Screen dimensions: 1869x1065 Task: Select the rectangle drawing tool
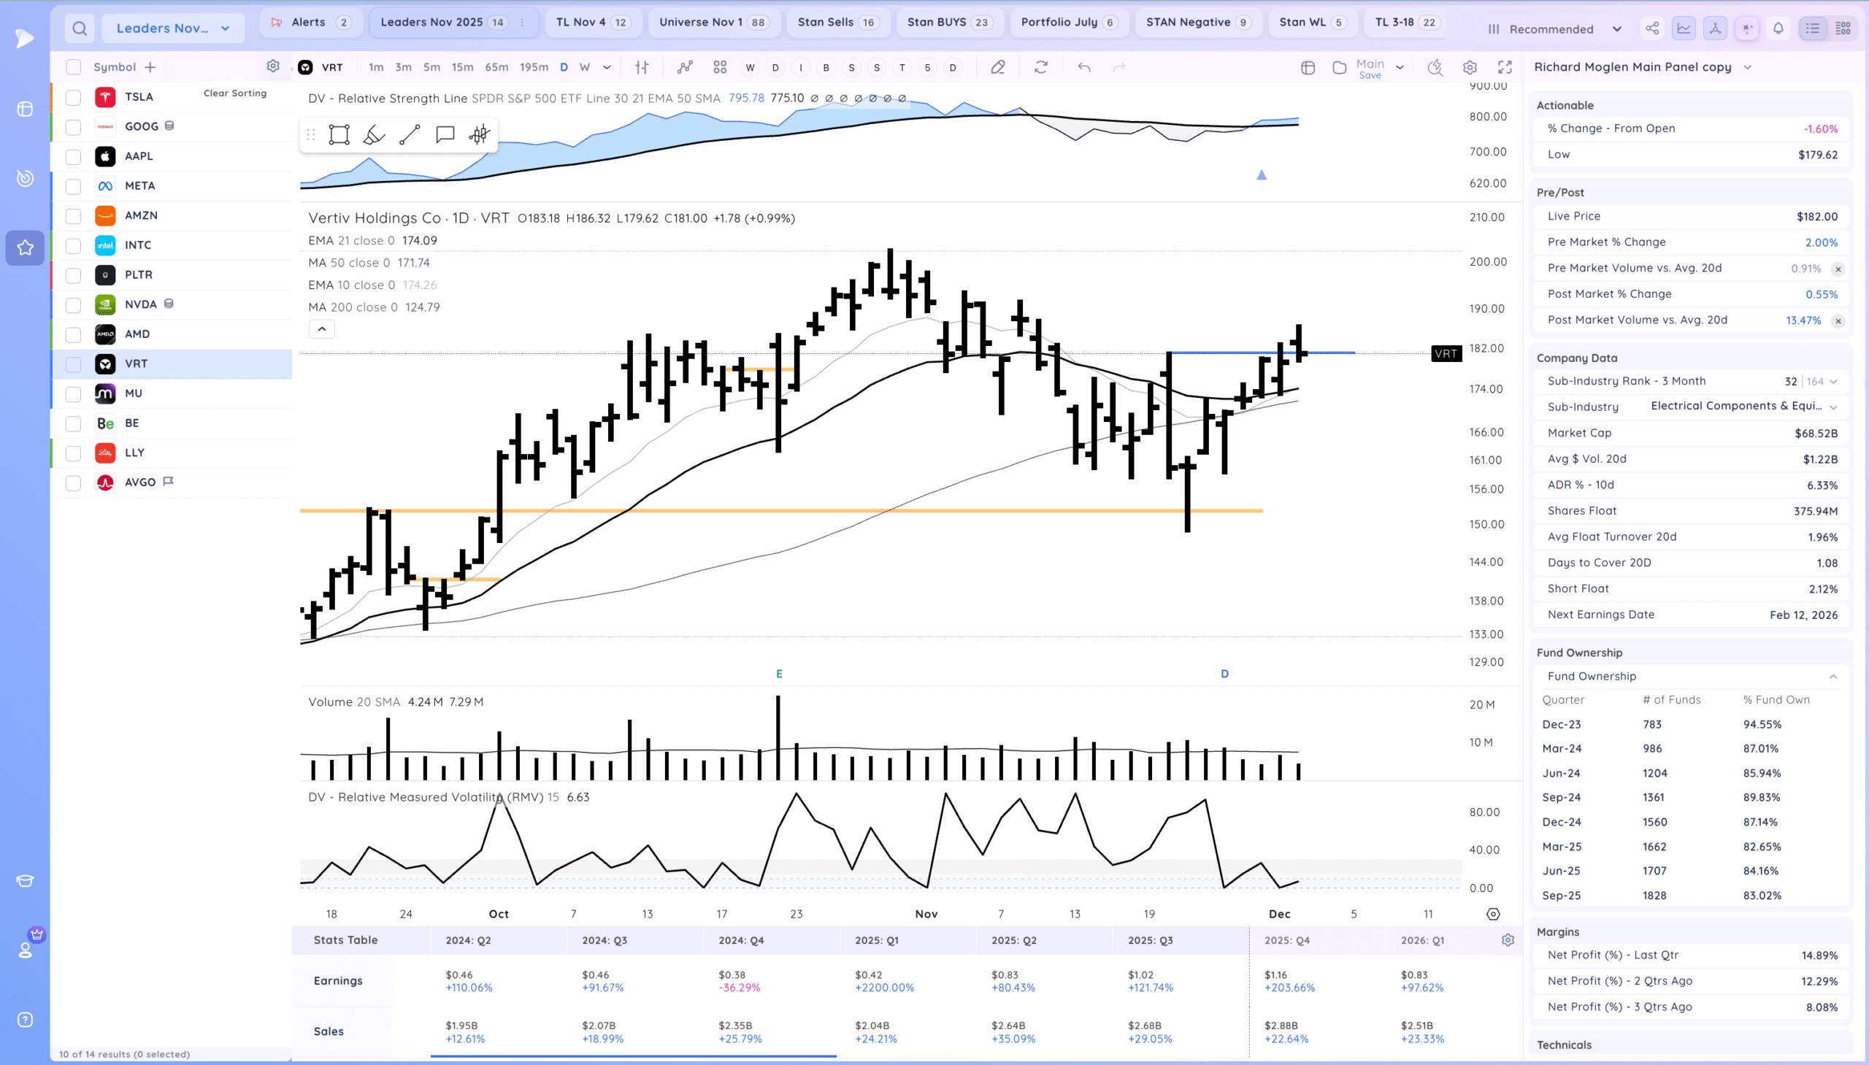[339, 134]
